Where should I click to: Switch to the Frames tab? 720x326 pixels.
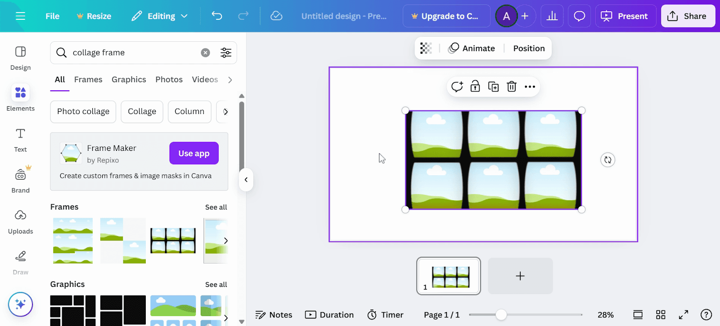pyautogui.click(x=88, y=79)
